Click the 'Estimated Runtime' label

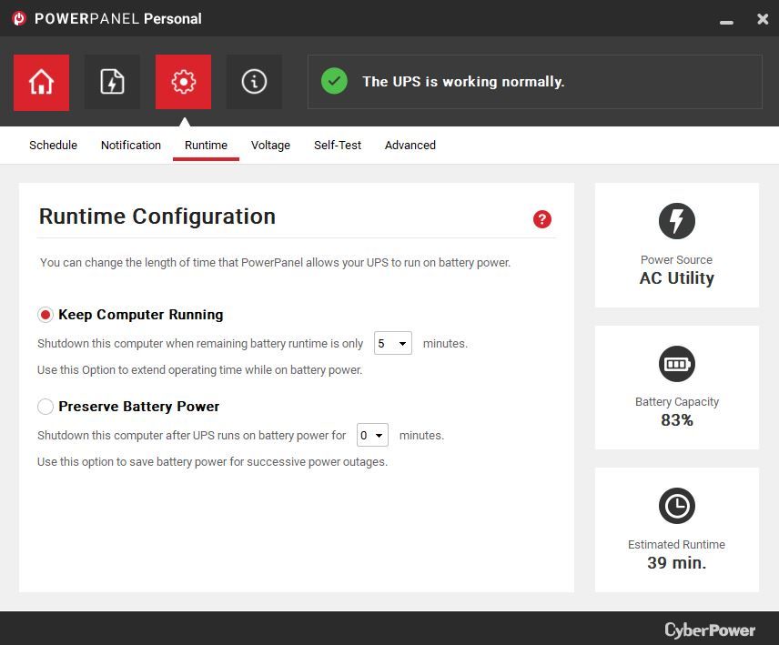[677, 544]
